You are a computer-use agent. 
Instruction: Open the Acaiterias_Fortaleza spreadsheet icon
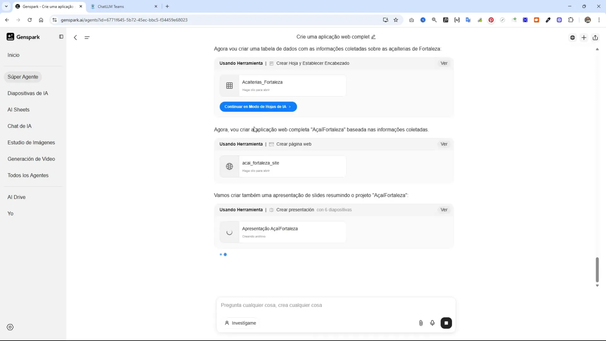(230, 85)
